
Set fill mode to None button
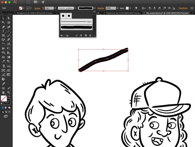click(x=9, y=108)
